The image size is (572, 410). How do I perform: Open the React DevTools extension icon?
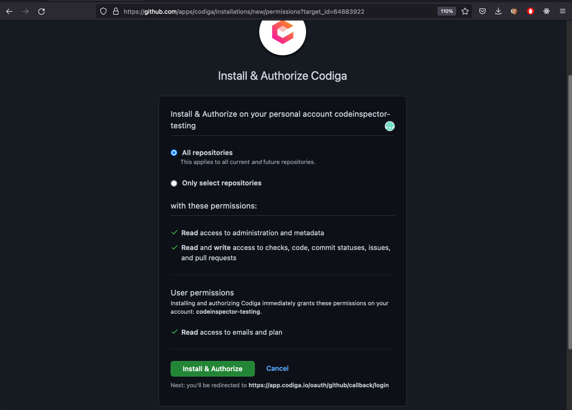click(x=547, y=12)
